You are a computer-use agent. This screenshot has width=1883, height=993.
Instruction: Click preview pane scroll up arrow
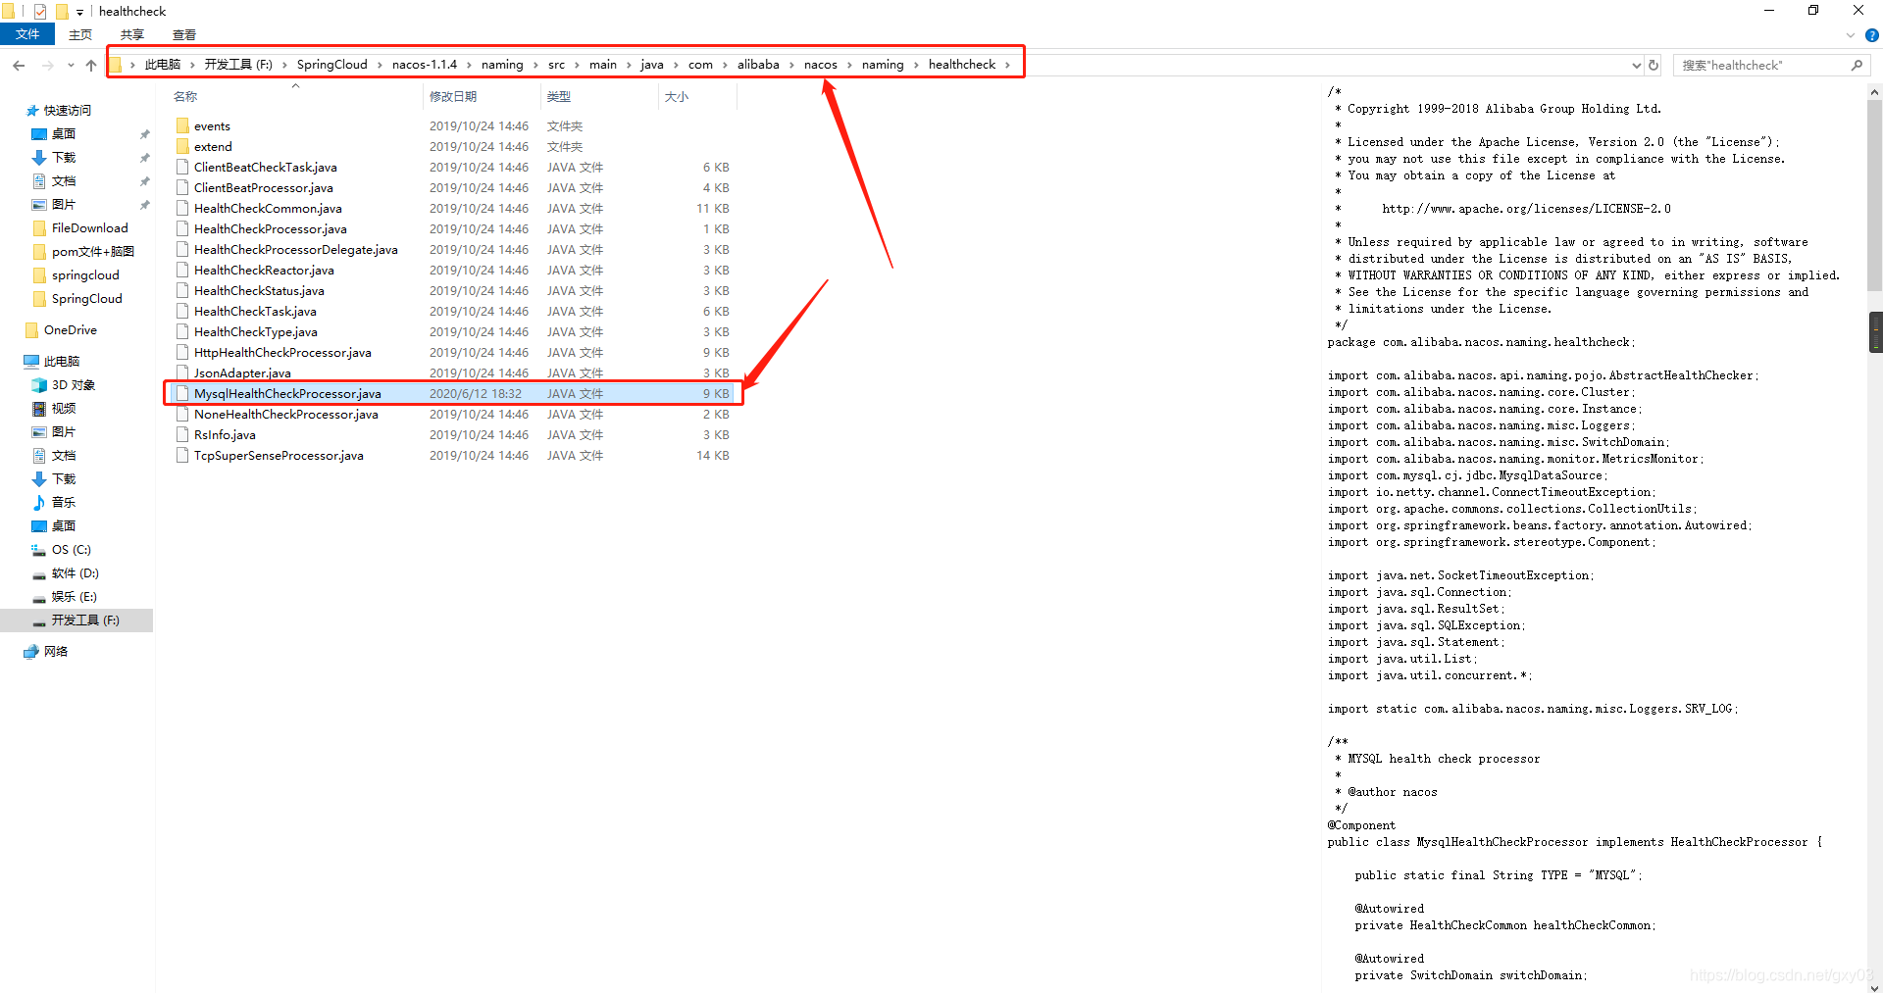(1875, 92)
